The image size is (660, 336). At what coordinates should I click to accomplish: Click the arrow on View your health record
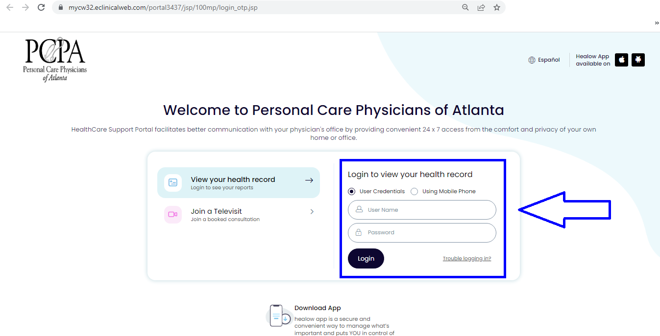(309, 180)
